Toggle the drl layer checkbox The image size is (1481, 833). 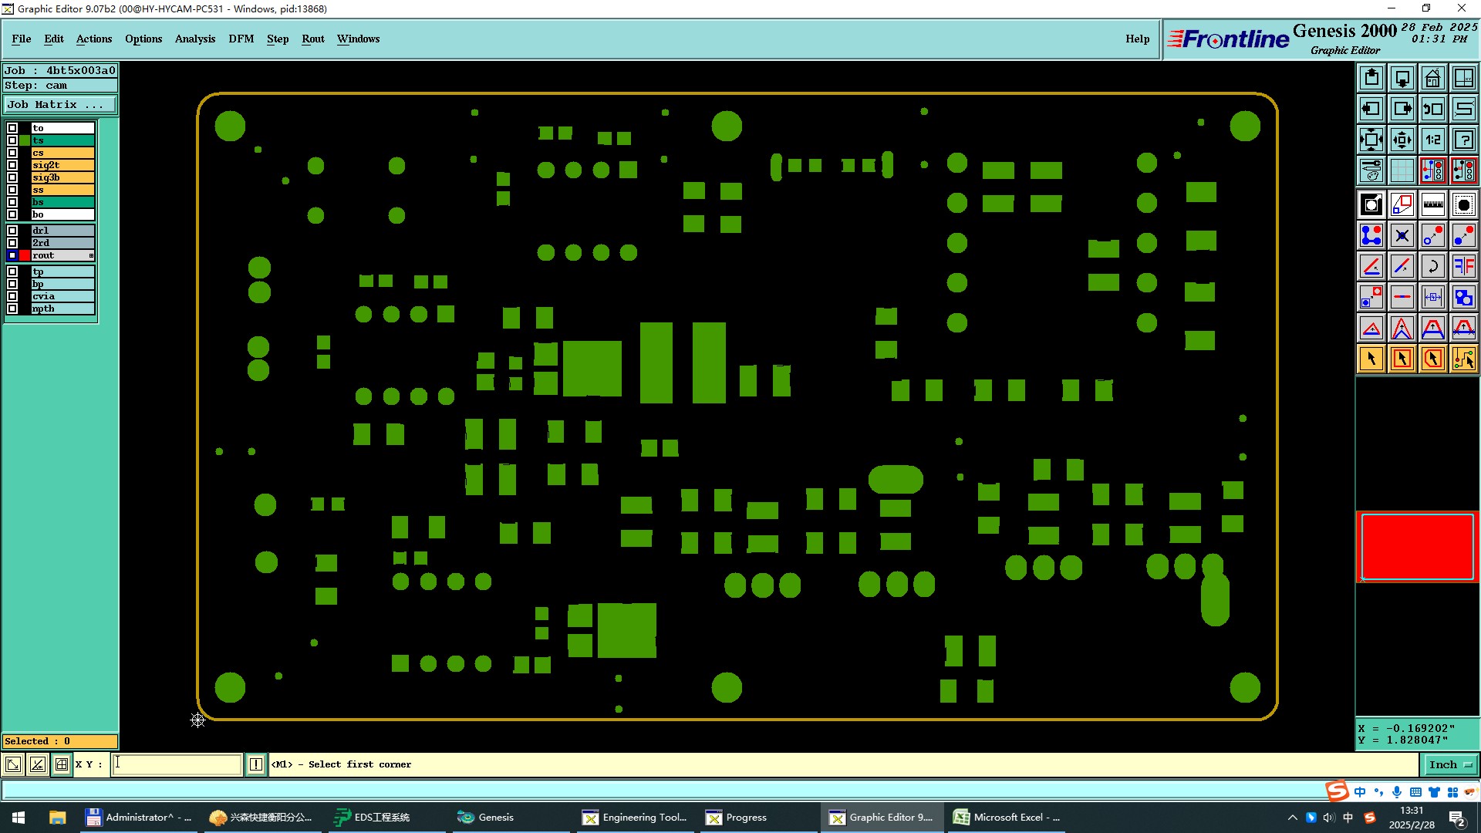(x=12, y=231)
